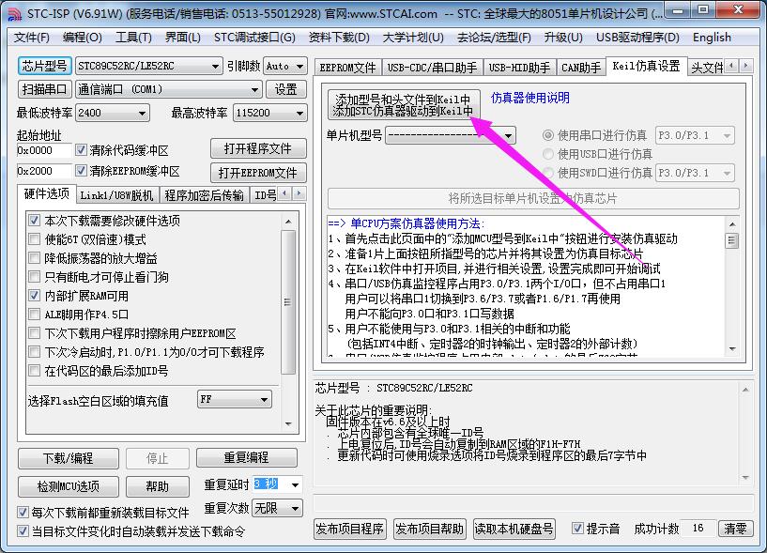This screenshot has height=553, width=767.
Task: Click the start address field 0x0000
Action: [x=44, y=150]
